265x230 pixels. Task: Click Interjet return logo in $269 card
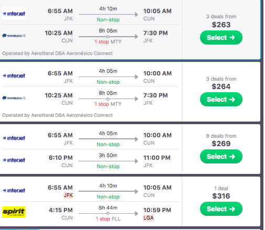(14, 160)
